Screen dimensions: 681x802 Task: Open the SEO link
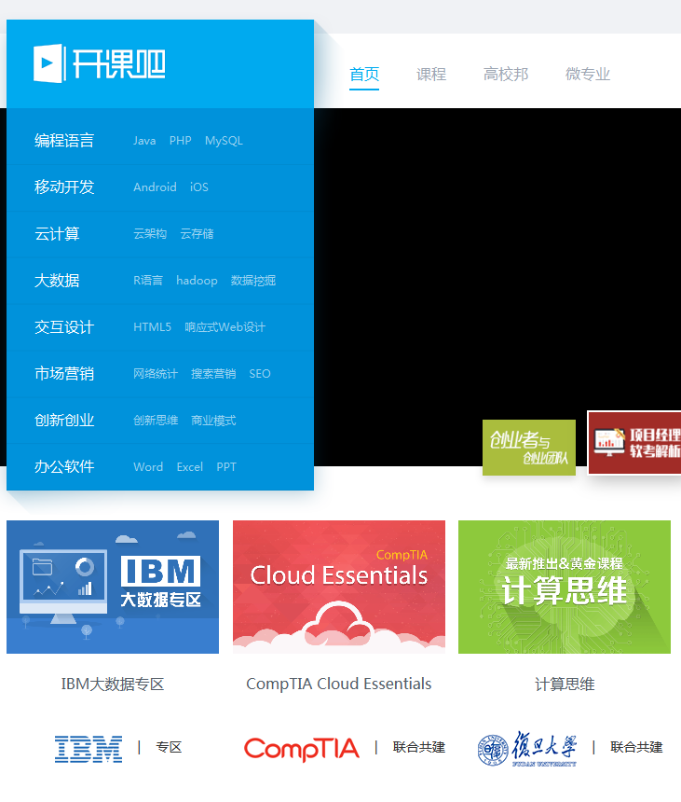point(260,374)
